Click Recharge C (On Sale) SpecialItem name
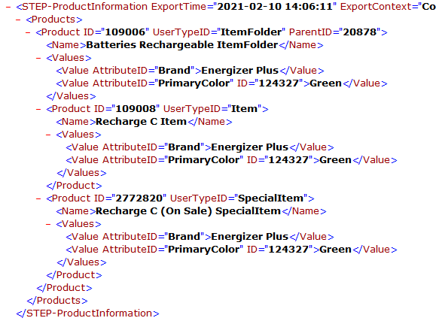 (x=188, y=211)
